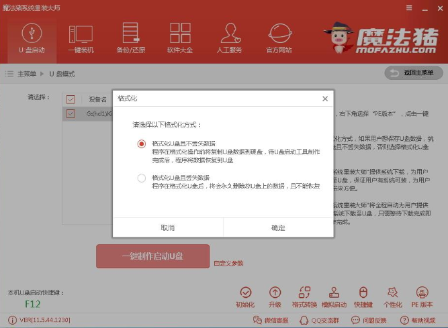Open the 格式转换 format conversion icon

tap(304, 292)
